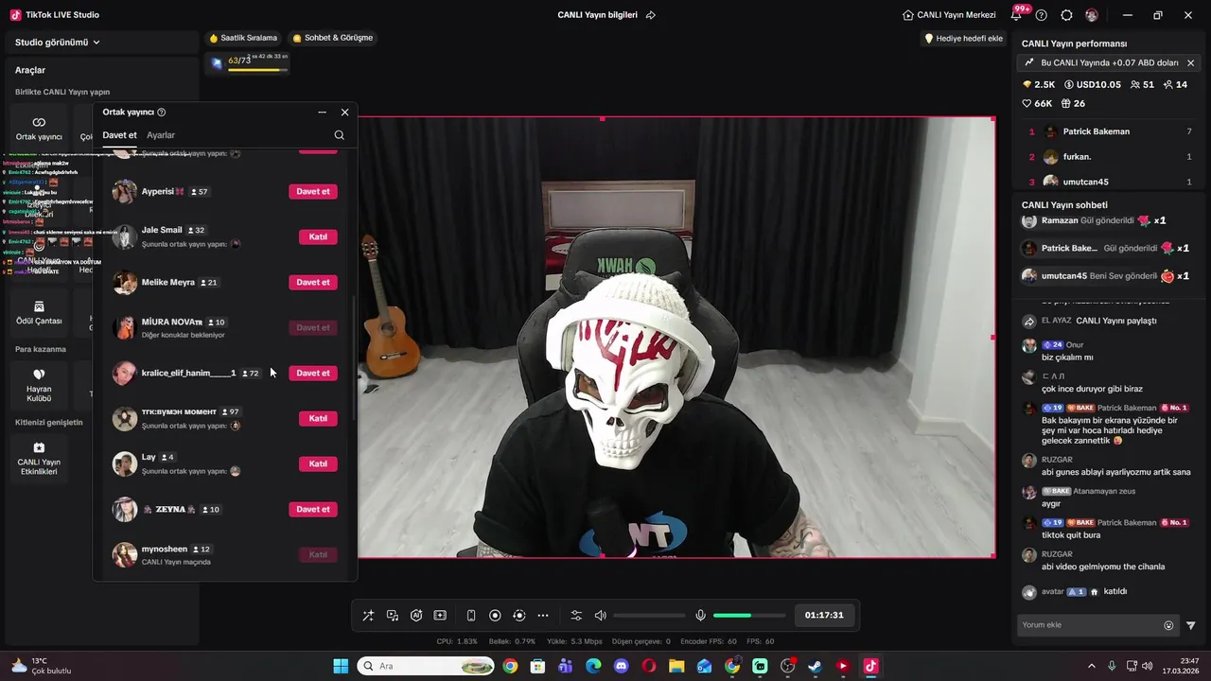Click the stream timer 01:17:31
Image resolution: width=1211 pixels, height=681 pixels.
[824, 615]
